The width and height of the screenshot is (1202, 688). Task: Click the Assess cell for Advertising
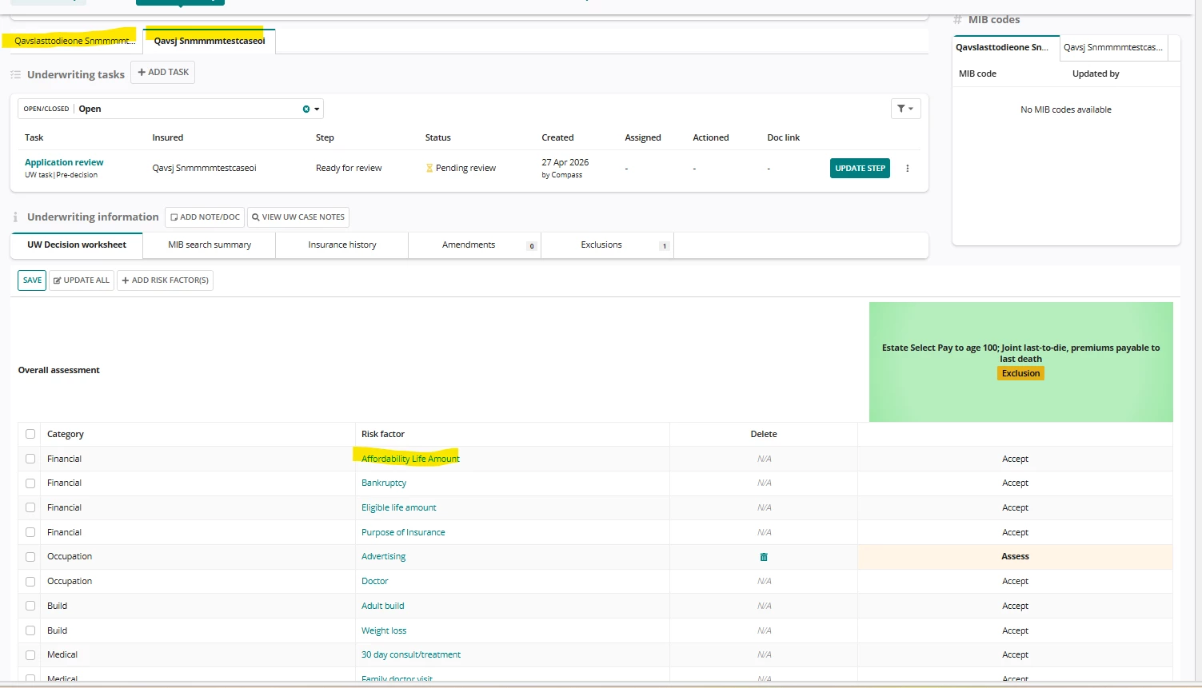(1015, 557)
